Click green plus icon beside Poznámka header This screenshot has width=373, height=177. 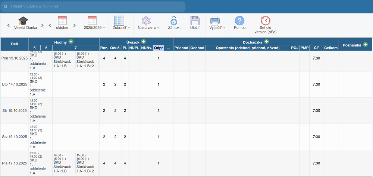point(365,44)
